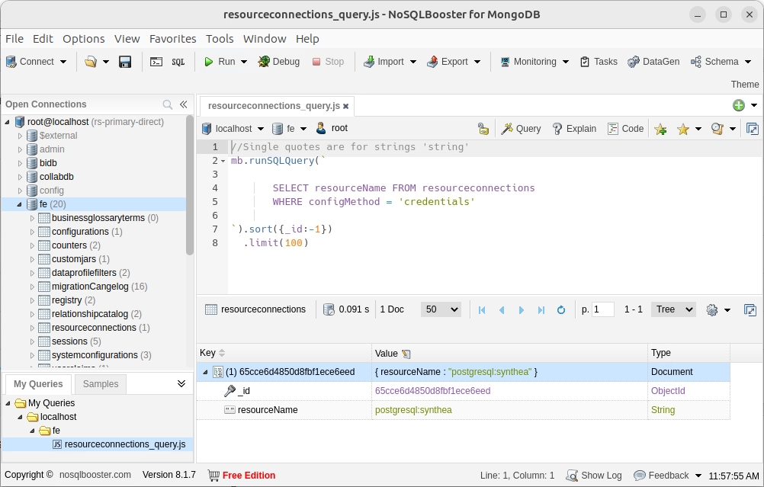Open the page size 50 dropdown
This screenshot has width=764, height=487.
click(x=441, y=309)
